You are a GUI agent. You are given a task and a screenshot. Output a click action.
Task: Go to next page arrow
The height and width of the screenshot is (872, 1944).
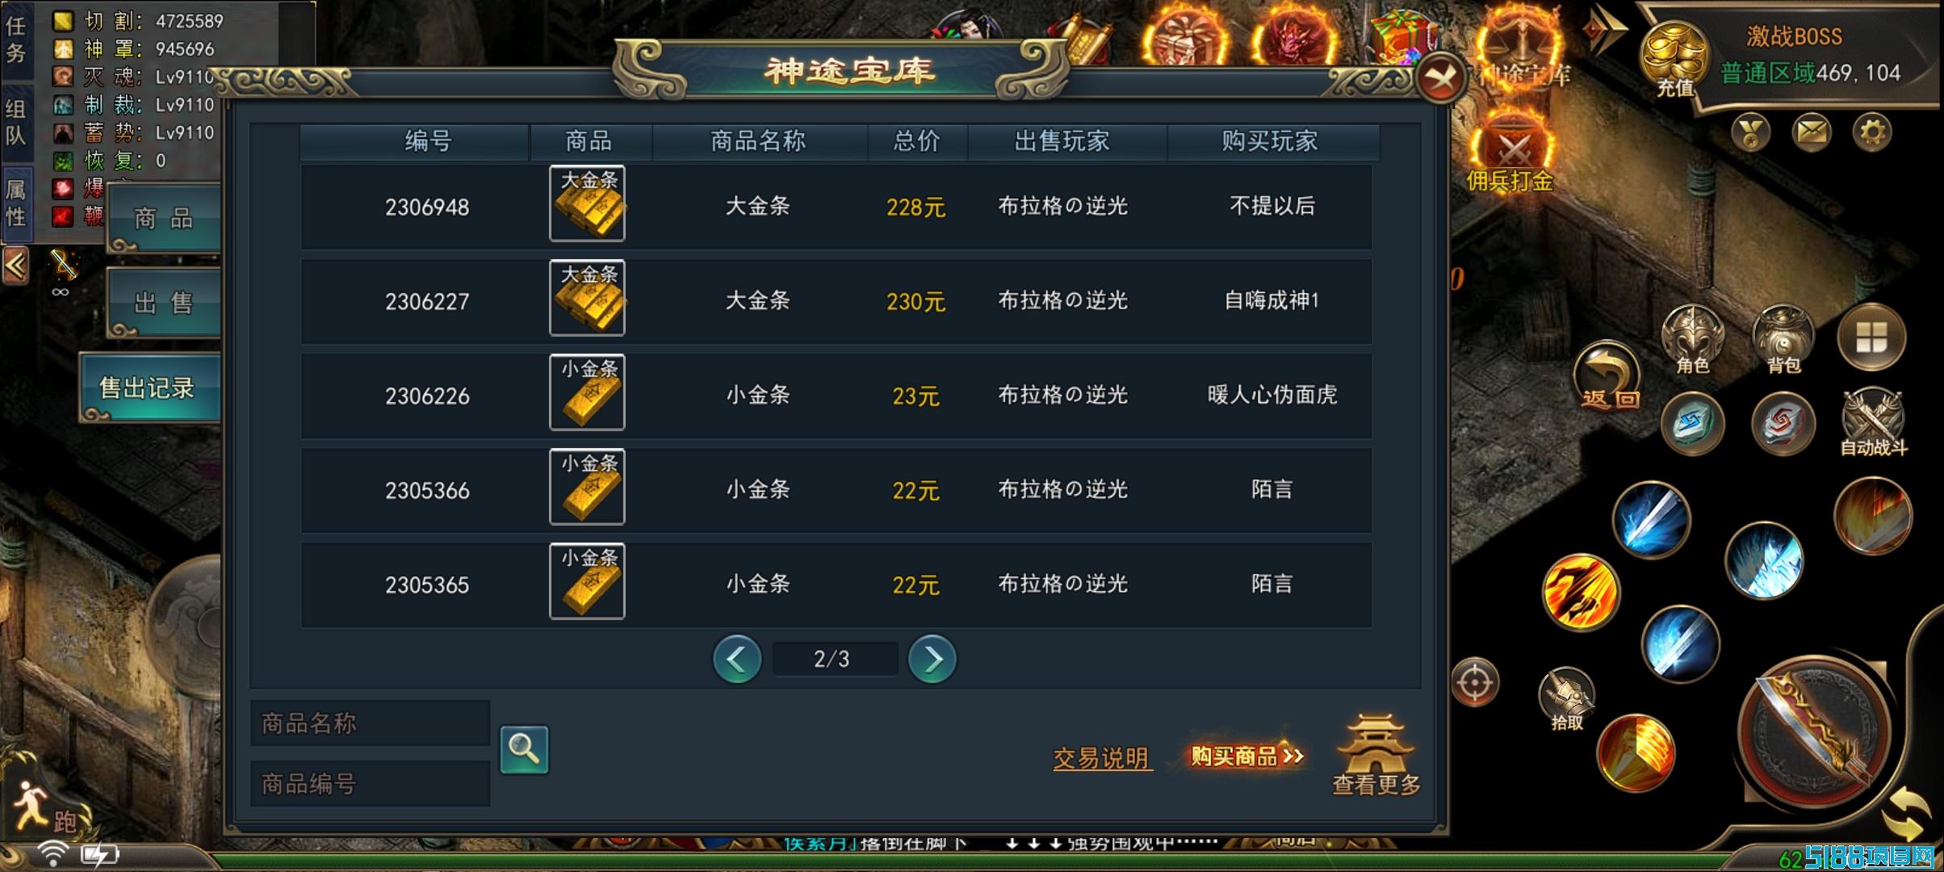932,659
